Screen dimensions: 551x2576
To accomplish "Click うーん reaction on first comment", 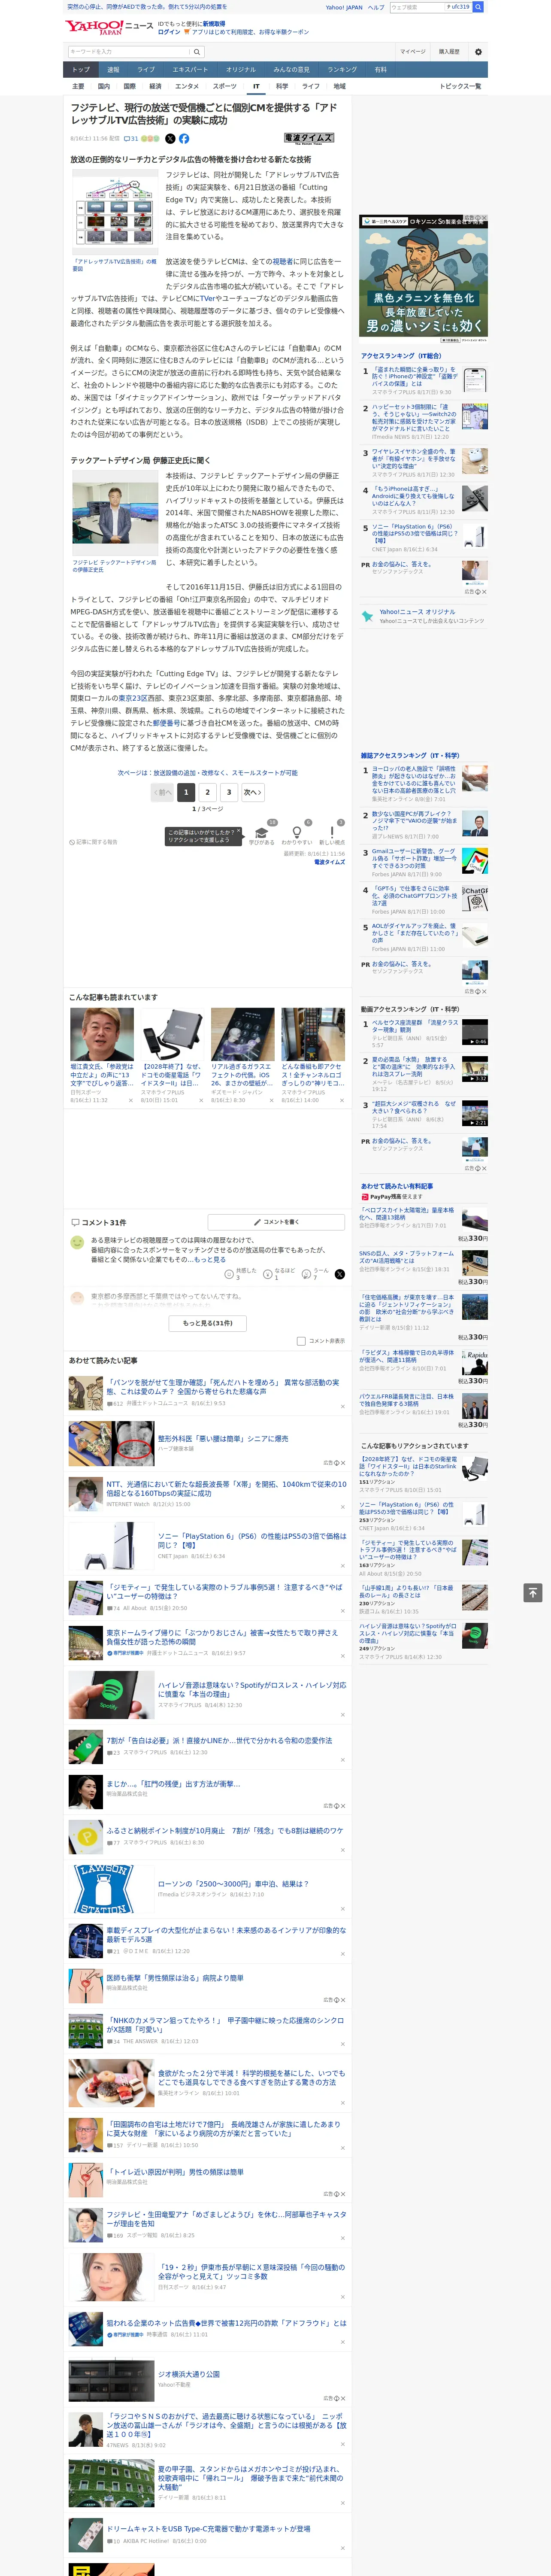I will (315, 1273).
